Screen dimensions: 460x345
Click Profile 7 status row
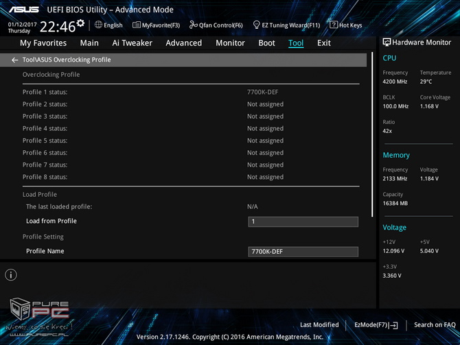191,165
